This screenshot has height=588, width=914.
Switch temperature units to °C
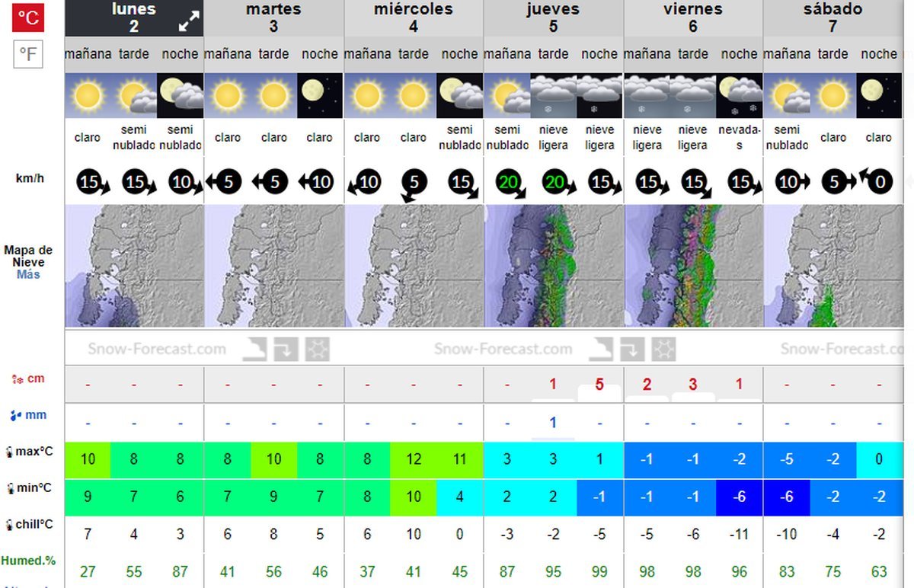click(29, 17)
